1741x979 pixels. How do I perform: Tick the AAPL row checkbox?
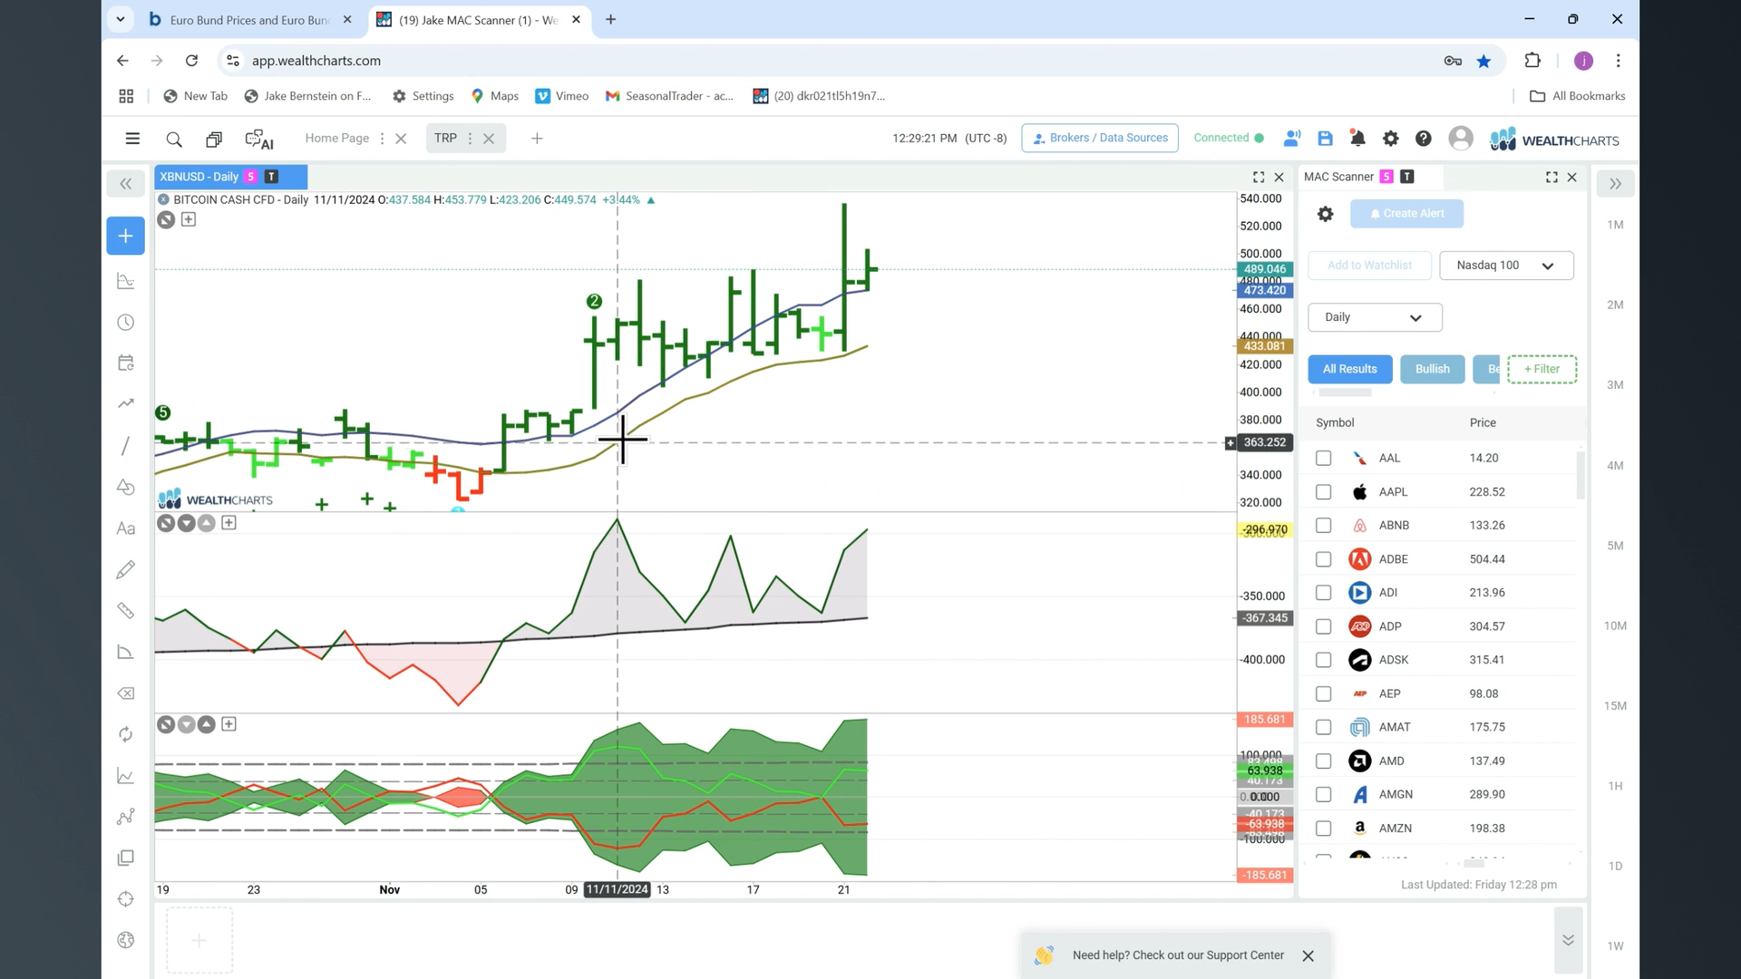[x=1323, y=491]
